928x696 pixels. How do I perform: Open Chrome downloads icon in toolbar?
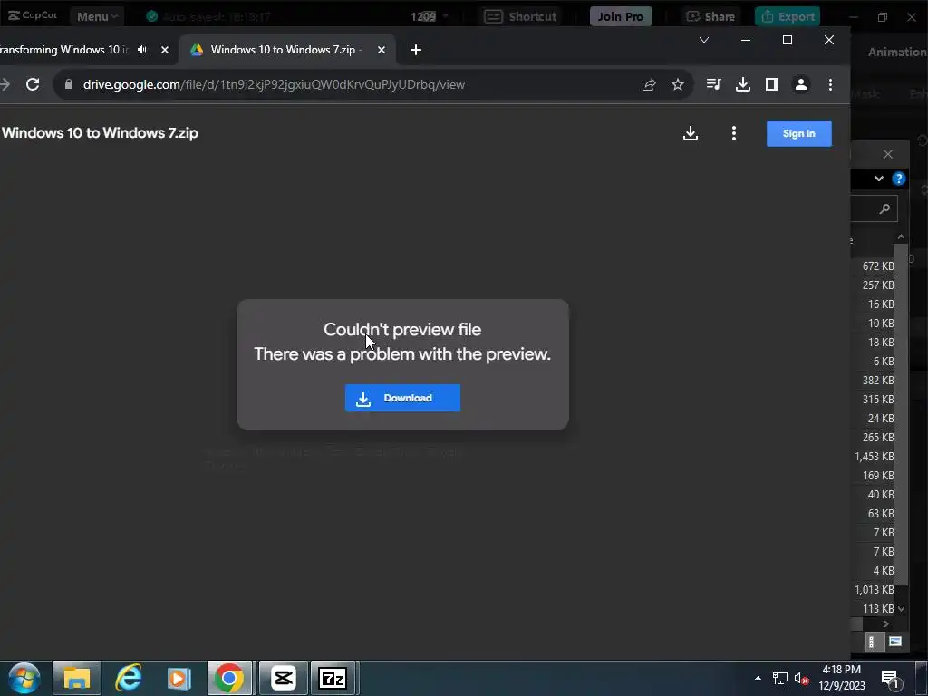(743, 84)
